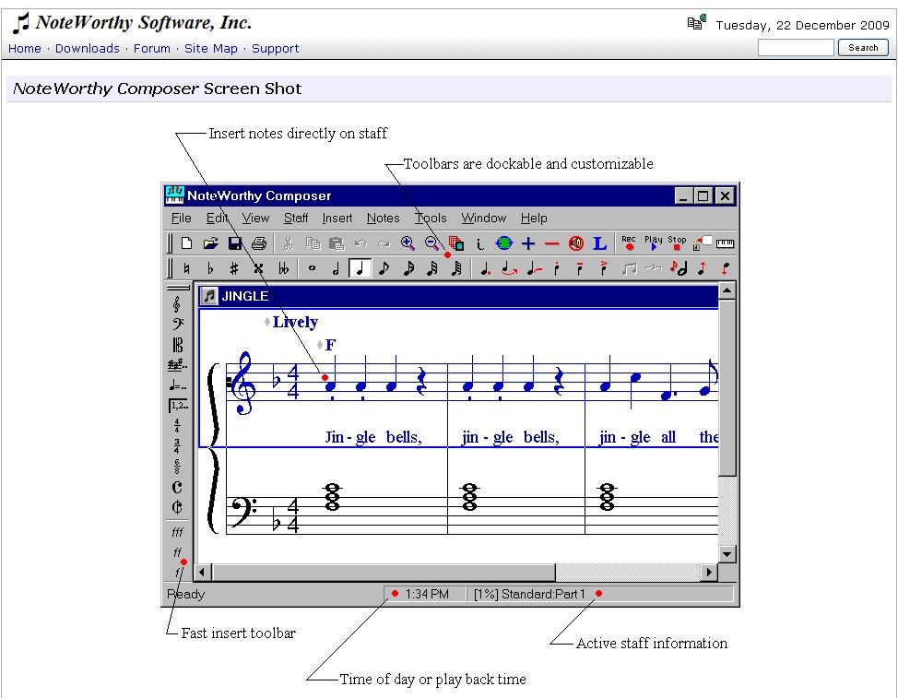
Task: Open the Window menu
Action: click(483, 219)
